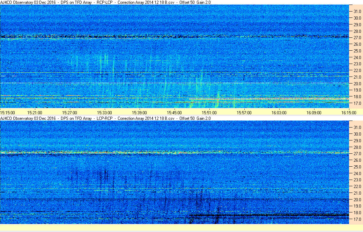Pick 20.0 frequency label on LCP-RCP chart
Screen dimensions: 363x232
tap(357, 200)
